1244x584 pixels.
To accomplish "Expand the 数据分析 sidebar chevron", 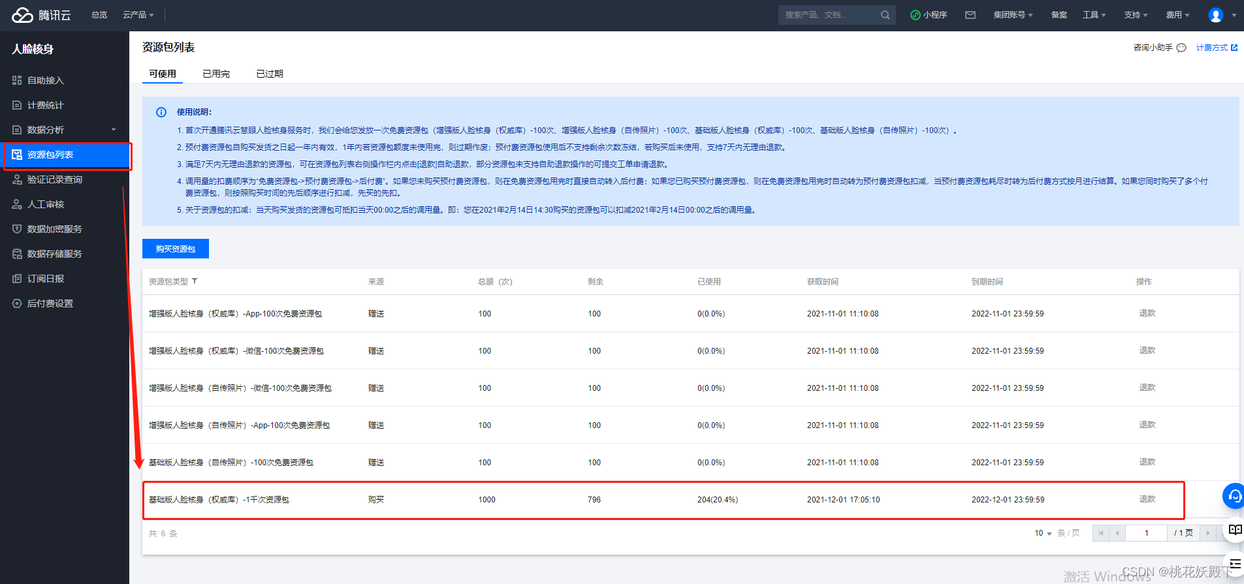I will [114, 129].
